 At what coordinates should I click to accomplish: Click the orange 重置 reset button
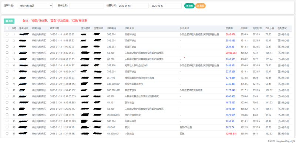click(x=201, y=6)
